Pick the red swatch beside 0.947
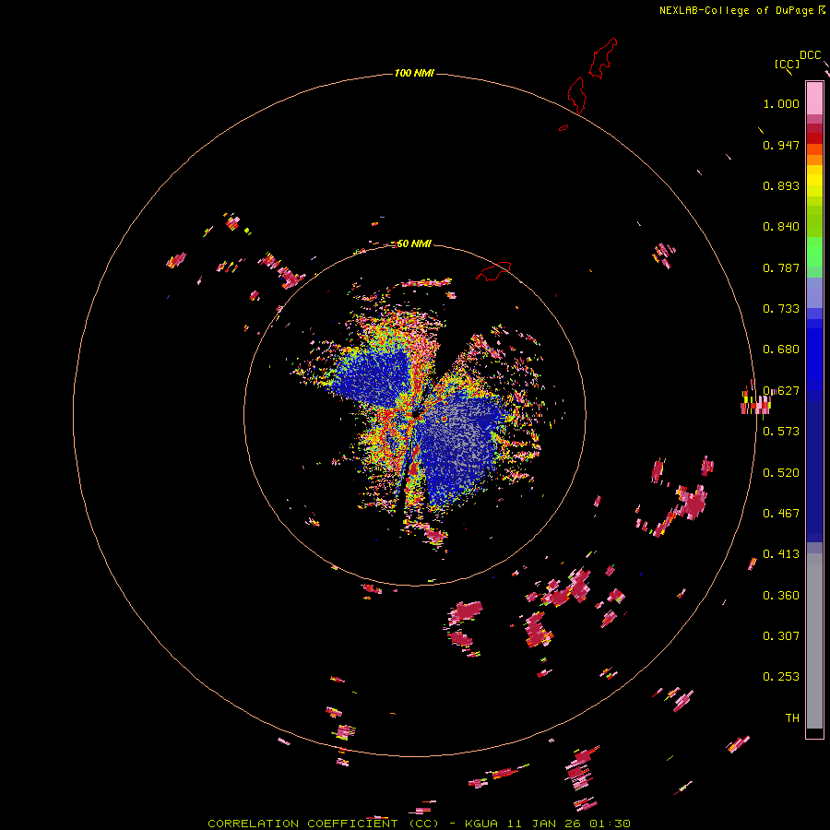This screenshot has height=830, width=830. (x=814, y=138)
